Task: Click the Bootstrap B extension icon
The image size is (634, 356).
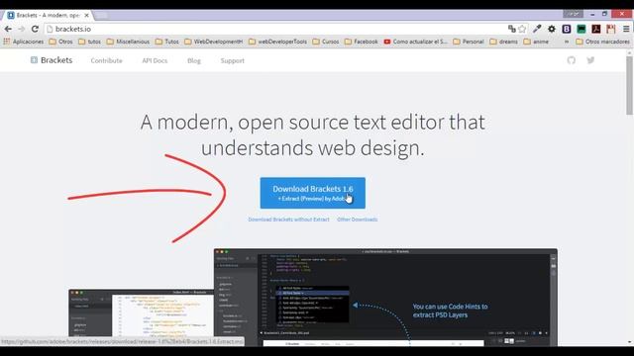Action: (567, 29)
